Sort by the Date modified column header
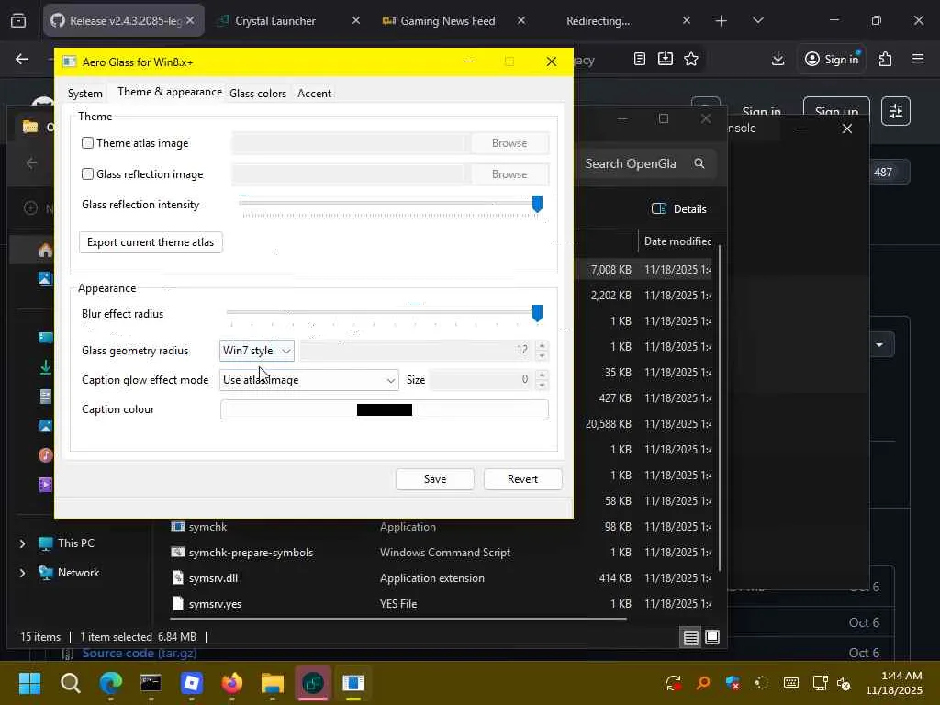 (678, 241)
